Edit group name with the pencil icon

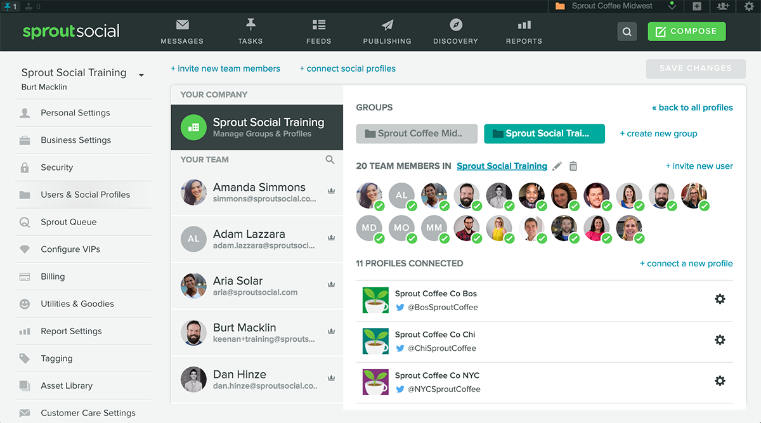pos(557,166)
